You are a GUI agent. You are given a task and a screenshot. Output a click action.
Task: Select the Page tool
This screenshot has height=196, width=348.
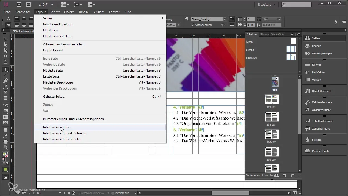5,50
